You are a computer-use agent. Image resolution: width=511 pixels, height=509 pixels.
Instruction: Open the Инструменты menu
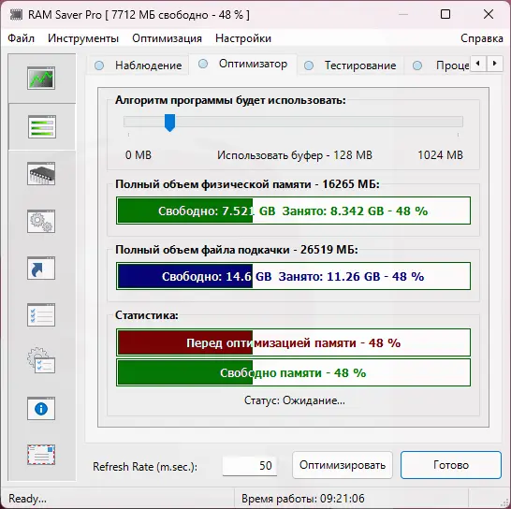83,38
